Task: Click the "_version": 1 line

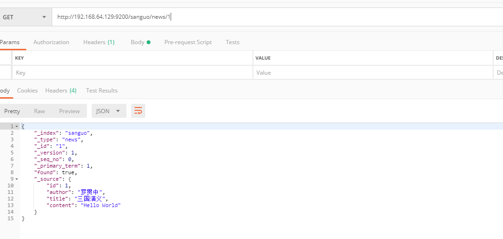Action: (x=56, y=153)
